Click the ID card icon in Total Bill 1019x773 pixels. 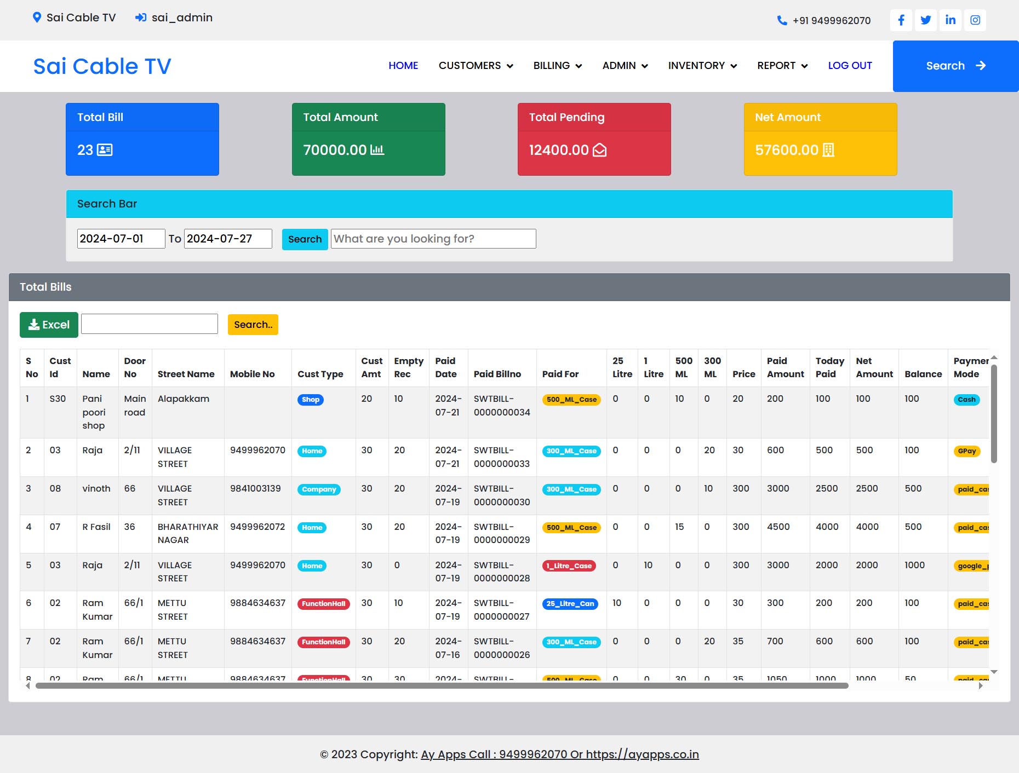point(105,150)
